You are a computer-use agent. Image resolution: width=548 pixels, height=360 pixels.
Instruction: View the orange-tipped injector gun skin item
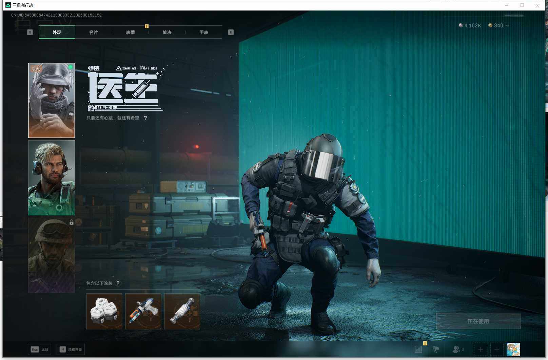click(143, 311)
